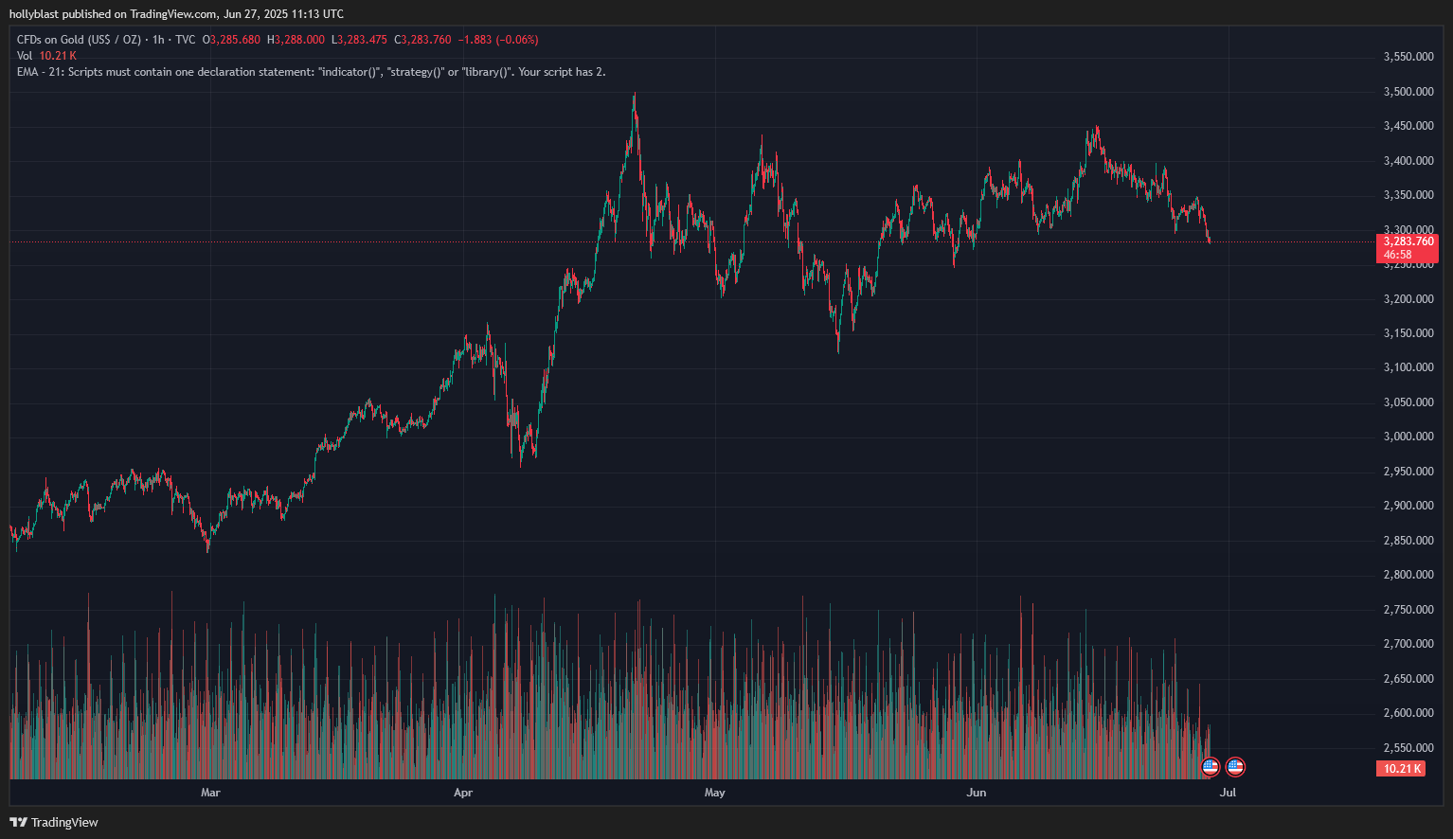The height and width of the screenshot is (839, 1453).
Task: Click the 3,100.000 price axis label
Action: coord(1408,367)
